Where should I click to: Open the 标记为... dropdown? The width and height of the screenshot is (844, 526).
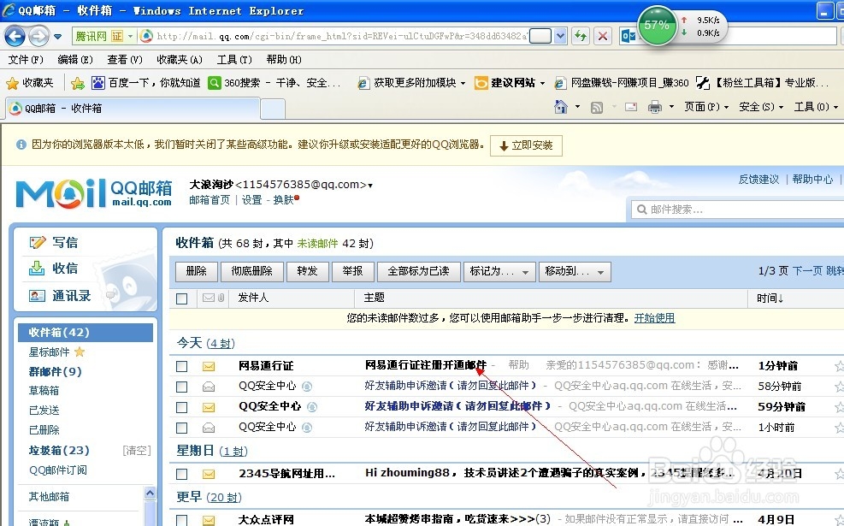point(499,271)
